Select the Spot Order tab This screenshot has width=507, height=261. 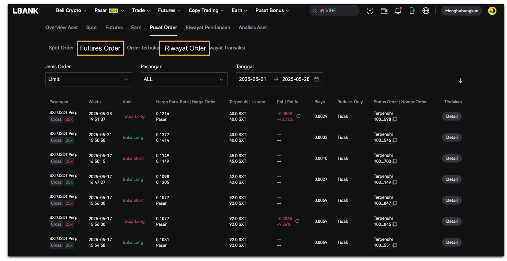pos(61,48)
